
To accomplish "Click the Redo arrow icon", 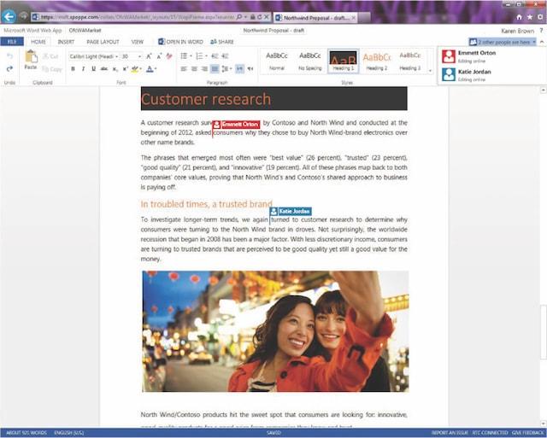I will (x=9, y=69).
